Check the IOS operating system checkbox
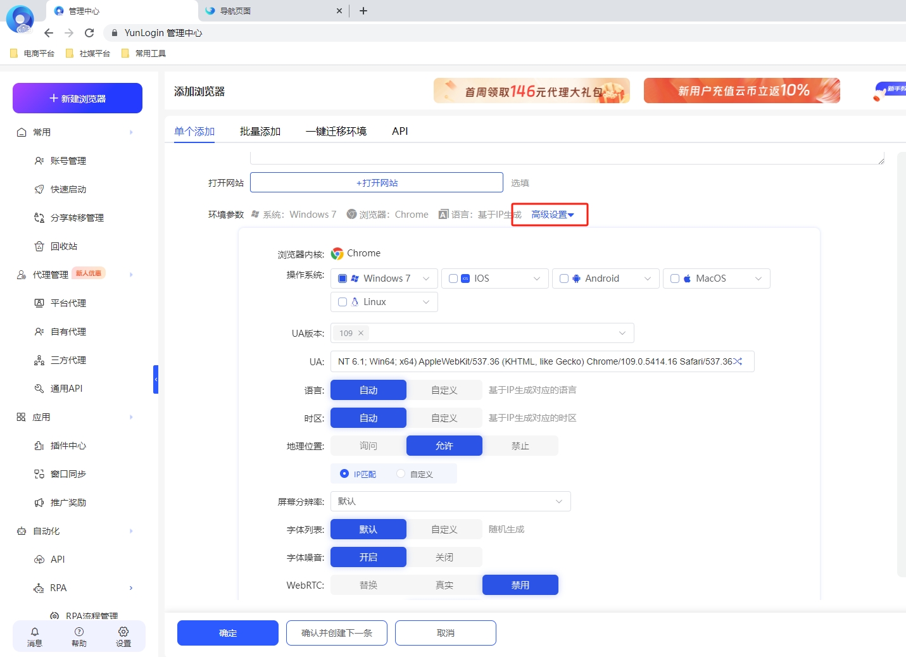This screenshot has height=657, width=906. [x=453, y=278]
